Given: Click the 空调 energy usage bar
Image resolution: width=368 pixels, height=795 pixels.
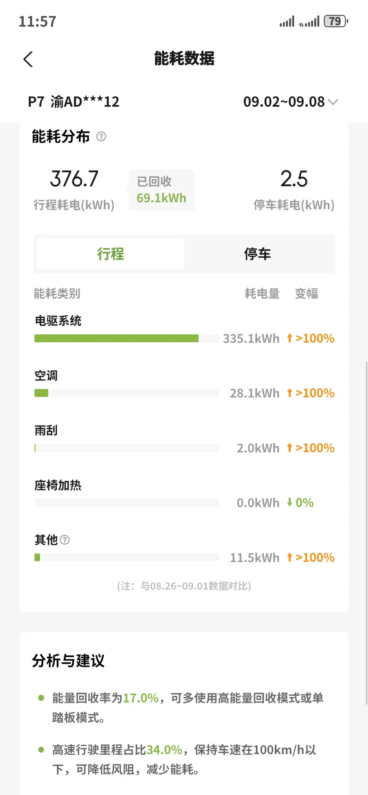Looking at the screenshot, I should [x=127, y=393].
